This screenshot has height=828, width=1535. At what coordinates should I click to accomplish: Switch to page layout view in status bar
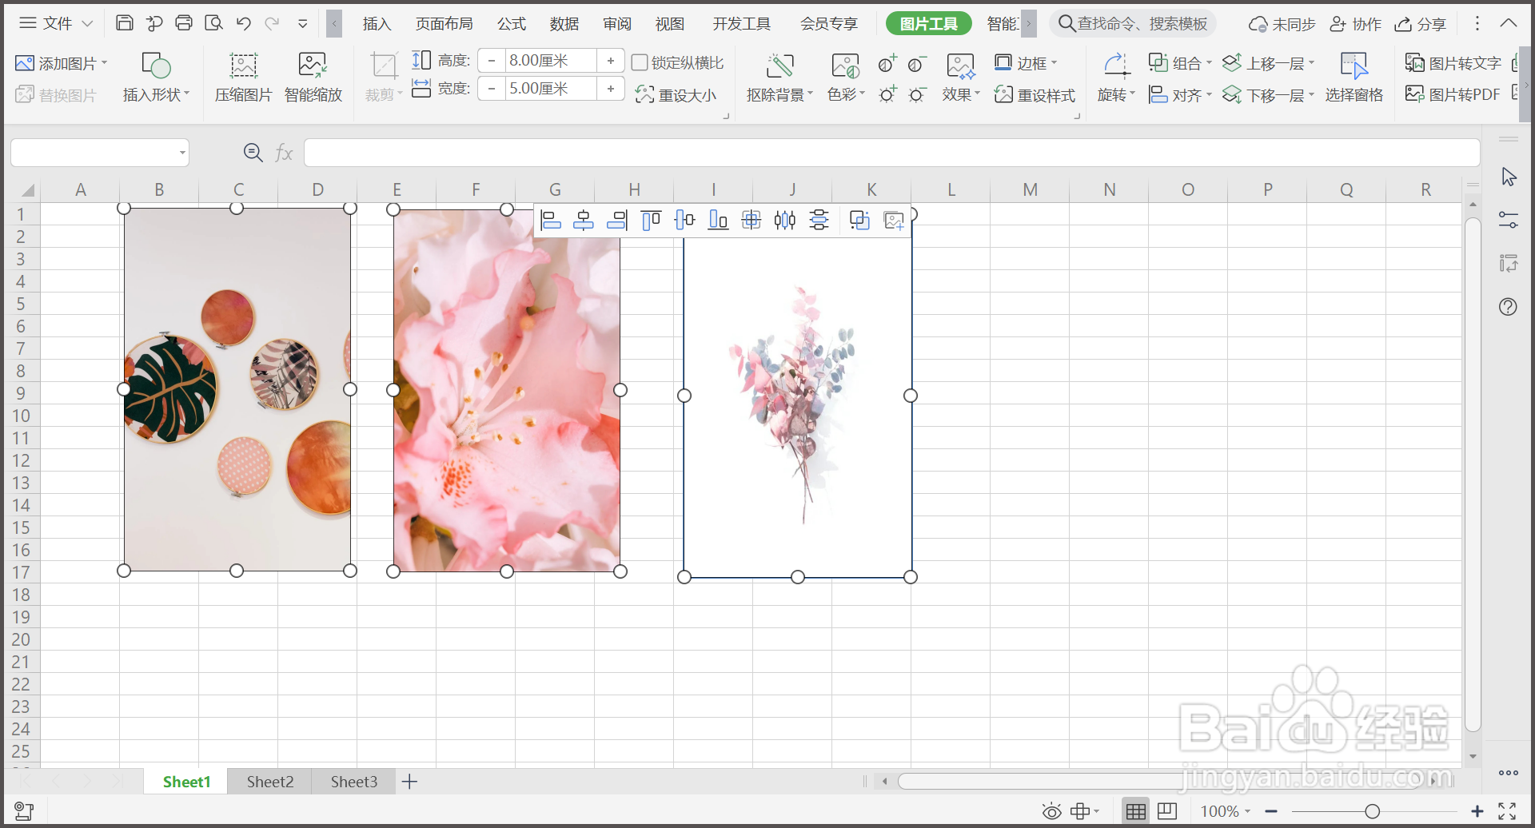click(x=1167, y=811)
